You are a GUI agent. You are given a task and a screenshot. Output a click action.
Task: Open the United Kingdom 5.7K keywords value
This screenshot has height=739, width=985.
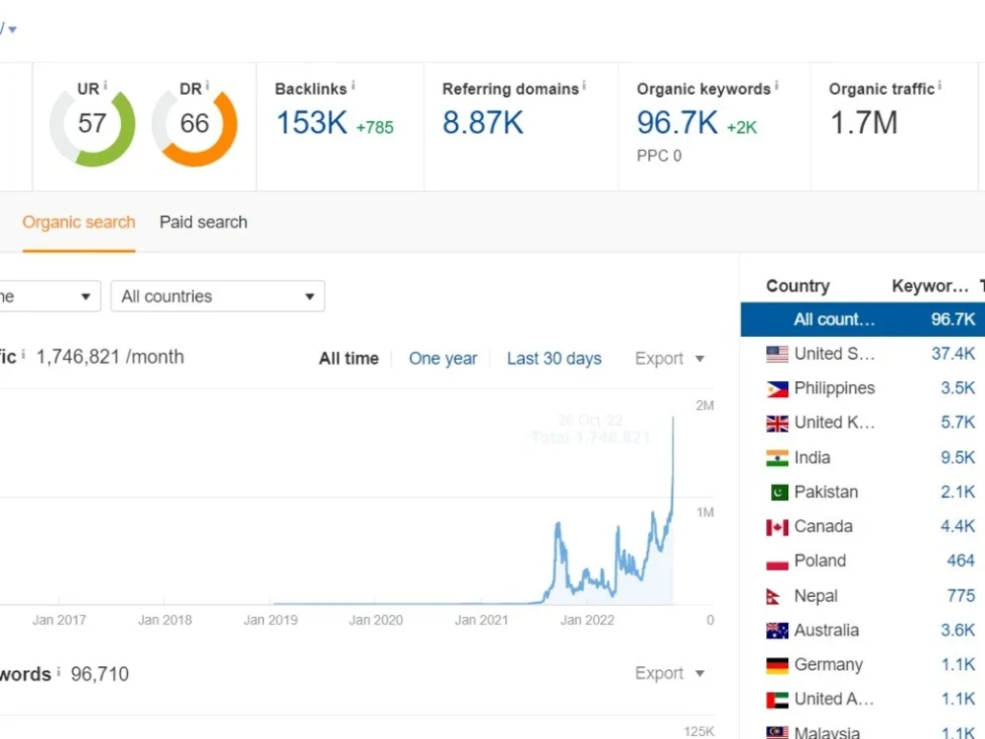958,423
